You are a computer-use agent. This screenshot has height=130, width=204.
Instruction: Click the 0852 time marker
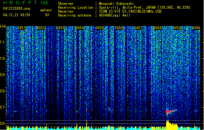41,28
